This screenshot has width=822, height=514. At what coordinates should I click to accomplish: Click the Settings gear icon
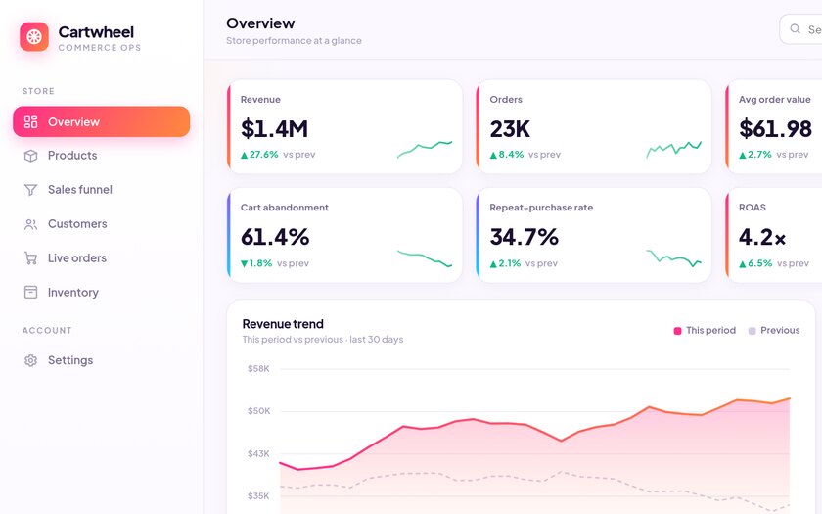coord(31,361)
